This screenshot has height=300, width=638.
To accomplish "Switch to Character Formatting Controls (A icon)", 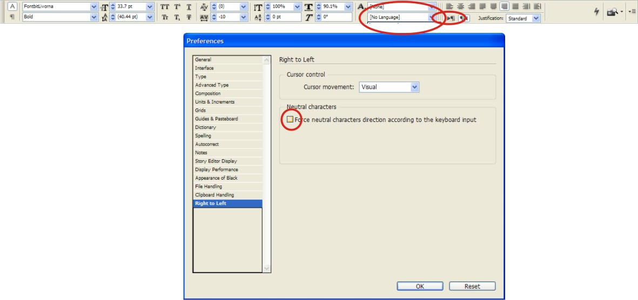I will tap(12, 6).
